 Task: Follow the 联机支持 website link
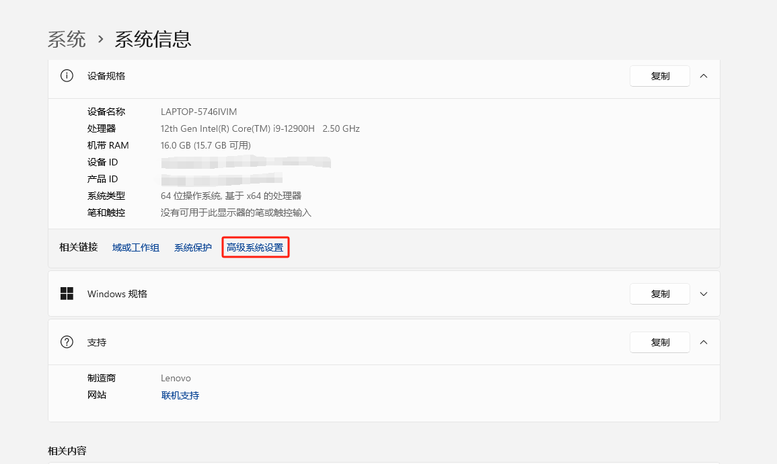pyautogui.click(x=180, y=395)
